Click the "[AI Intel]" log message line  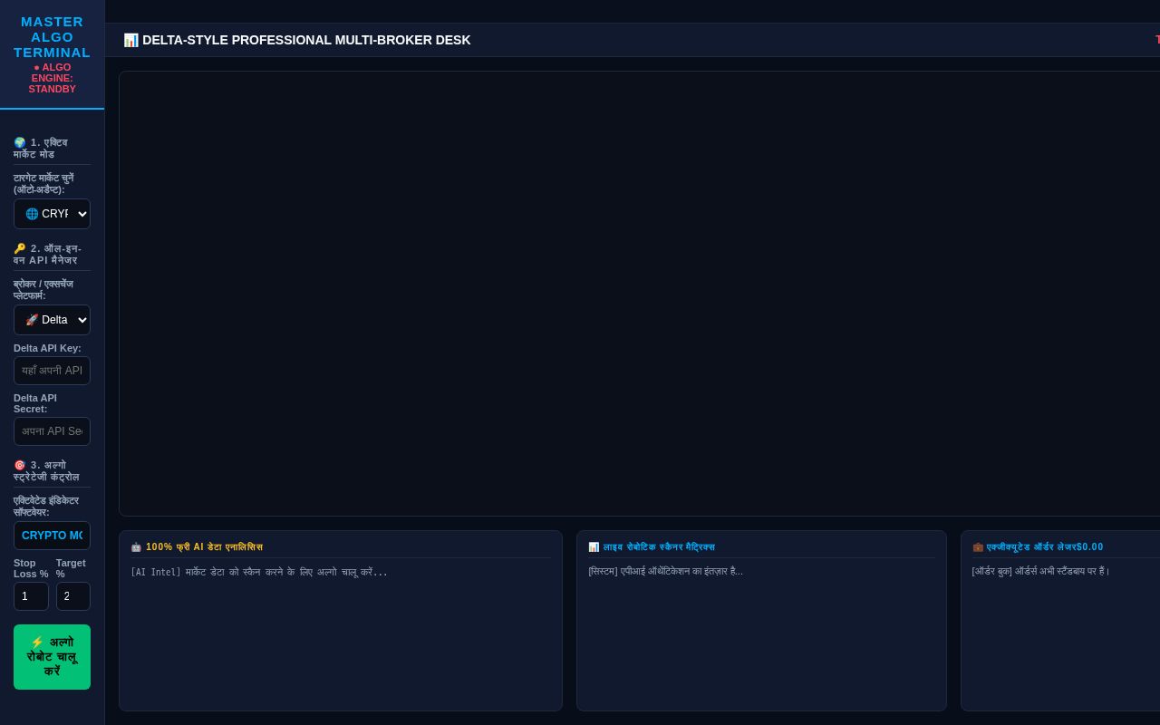(259, 572)
